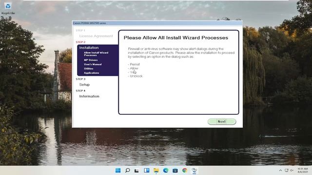This screenshot has height=175, width=312.
Task: Select 'Allow Install Wizard Processes' sub-step
Action: click(96, 54)
